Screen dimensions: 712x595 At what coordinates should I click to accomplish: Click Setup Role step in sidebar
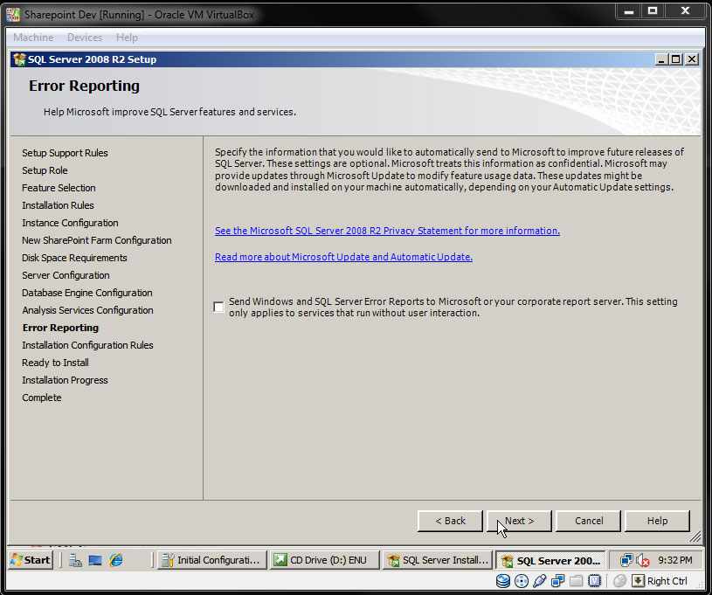coord(45,170)
